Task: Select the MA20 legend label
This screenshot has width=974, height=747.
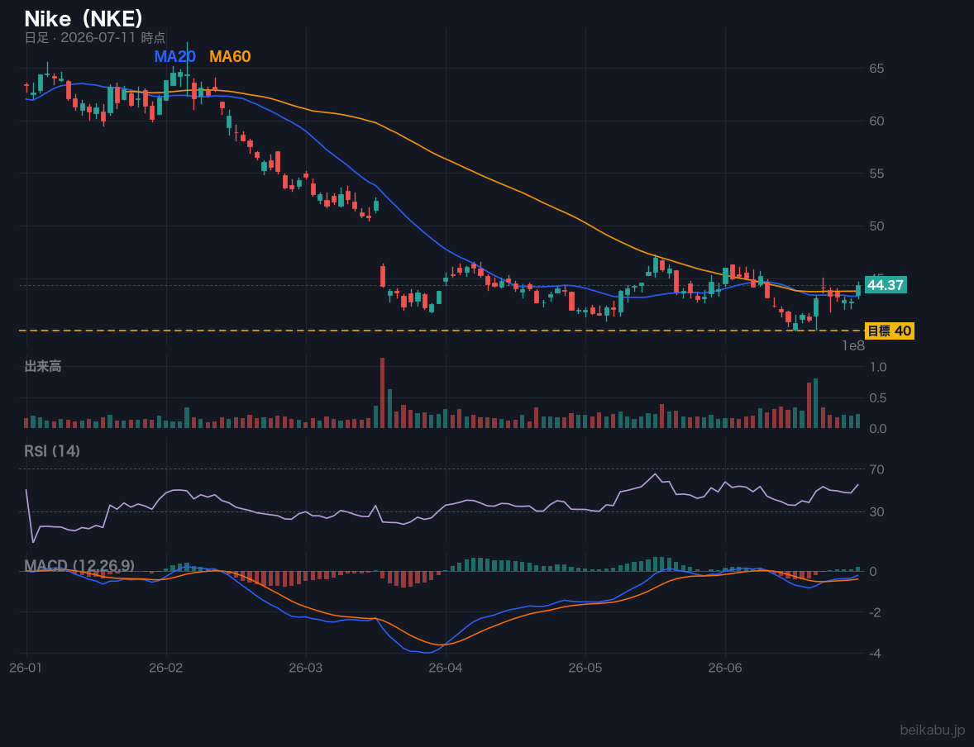Action: point(175,56)
